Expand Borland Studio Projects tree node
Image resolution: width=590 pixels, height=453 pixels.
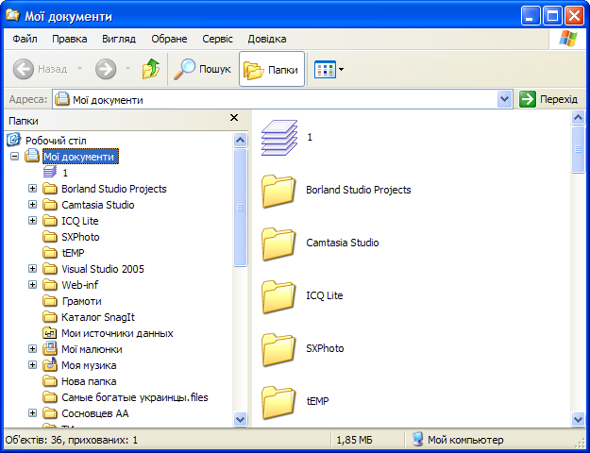[33, 189]
